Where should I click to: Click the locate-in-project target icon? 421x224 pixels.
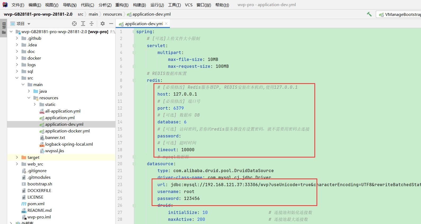tap(74, 24)
